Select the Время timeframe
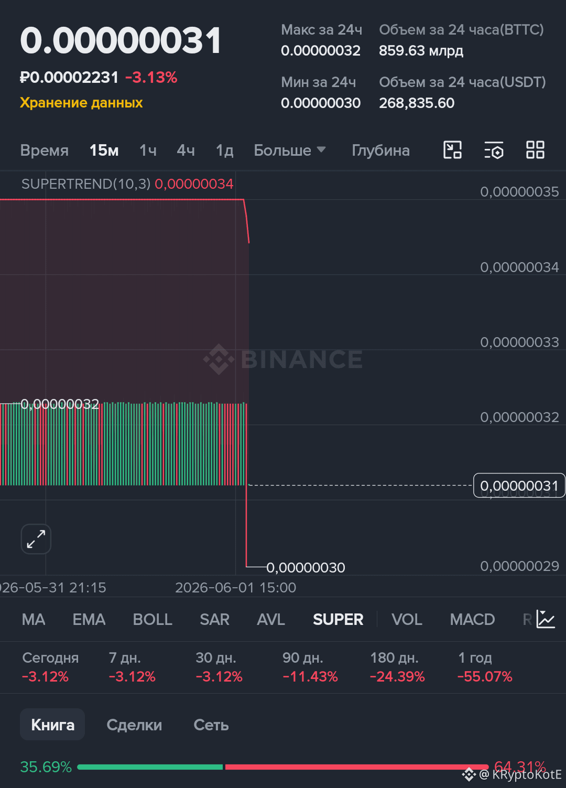This screenshot has height=788, width=566. (x=45, y=150)
